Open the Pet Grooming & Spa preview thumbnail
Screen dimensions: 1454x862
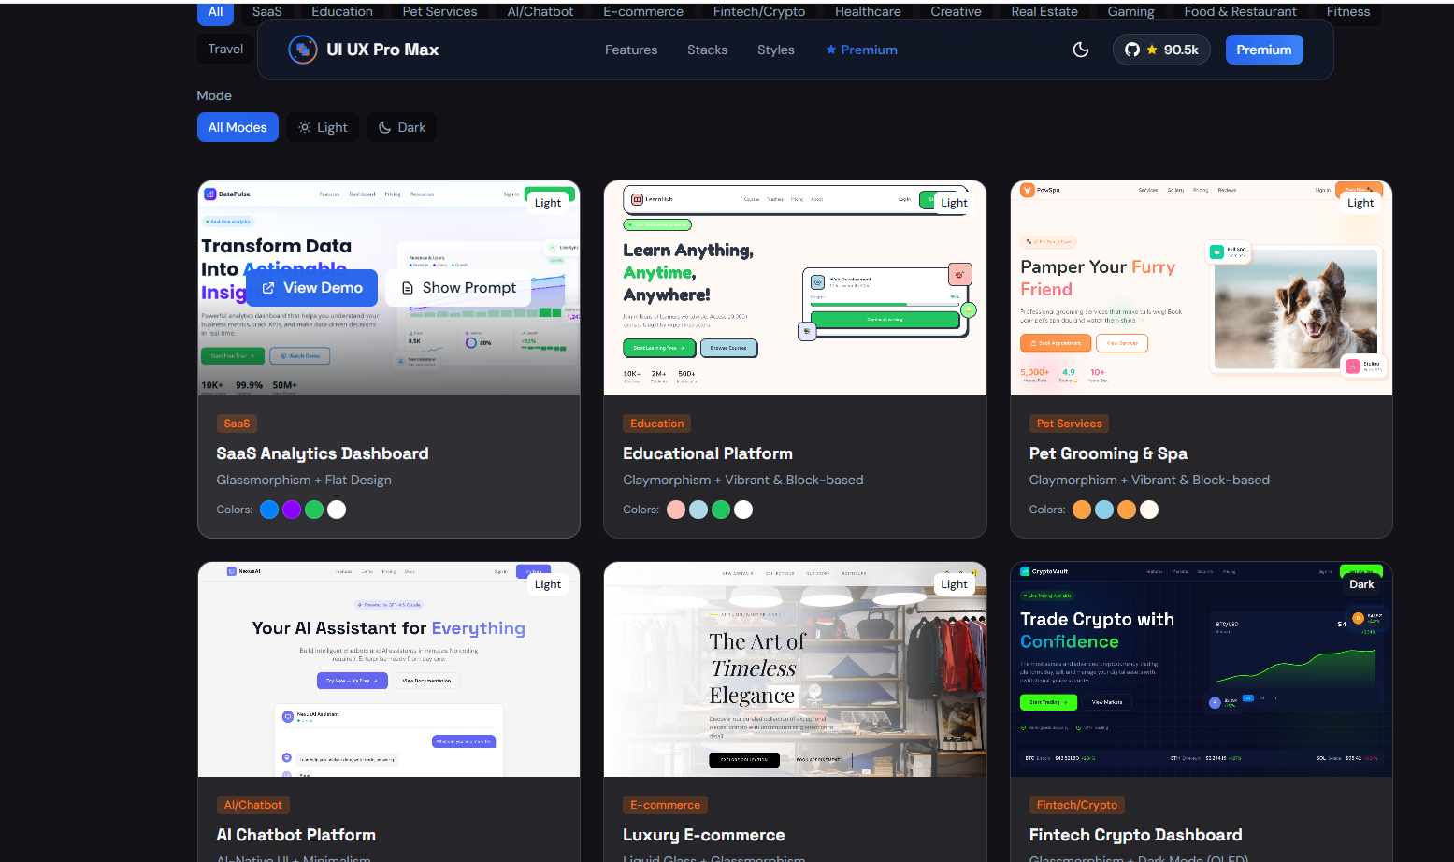(1202, 288)
